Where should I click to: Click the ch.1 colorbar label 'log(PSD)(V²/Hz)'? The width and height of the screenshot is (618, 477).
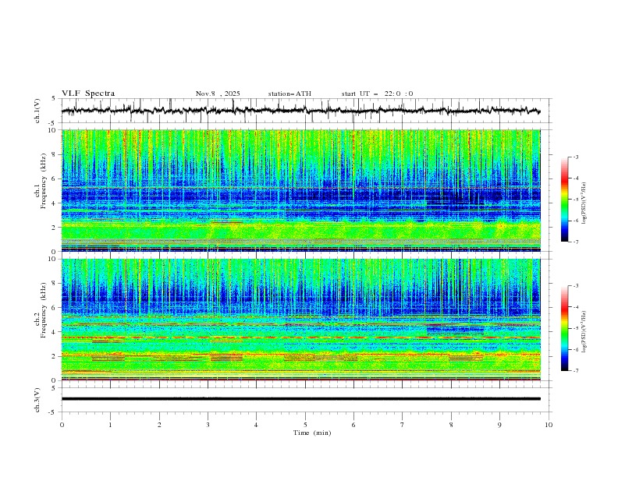[x=584, y=203]
